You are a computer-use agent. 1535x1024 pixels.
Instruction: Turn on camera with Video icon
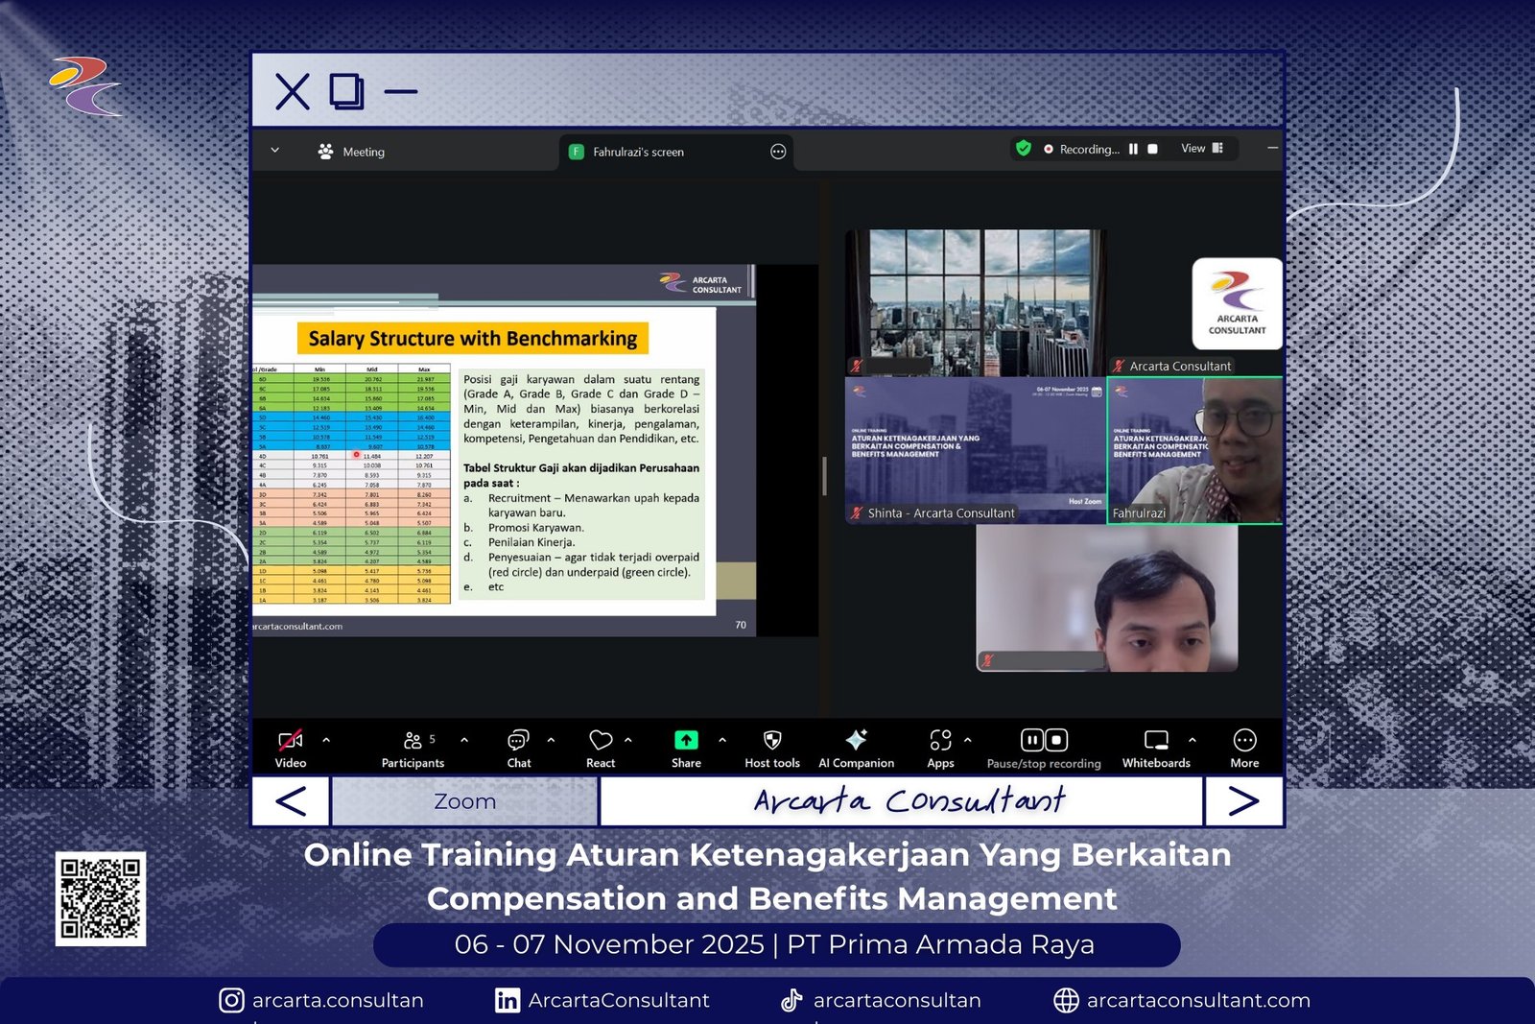[290, 742]
